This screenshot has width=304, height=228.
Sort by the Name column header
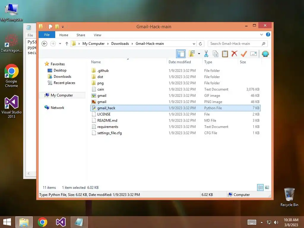click(128, 62)
